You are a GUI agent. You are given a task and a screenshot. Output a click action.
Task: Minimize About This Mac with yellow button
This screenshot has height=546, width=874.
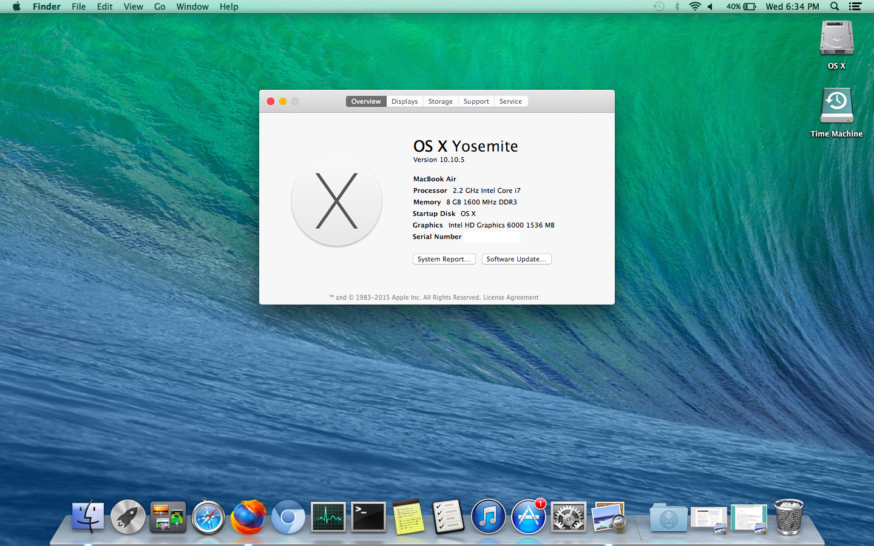point(283,101)
